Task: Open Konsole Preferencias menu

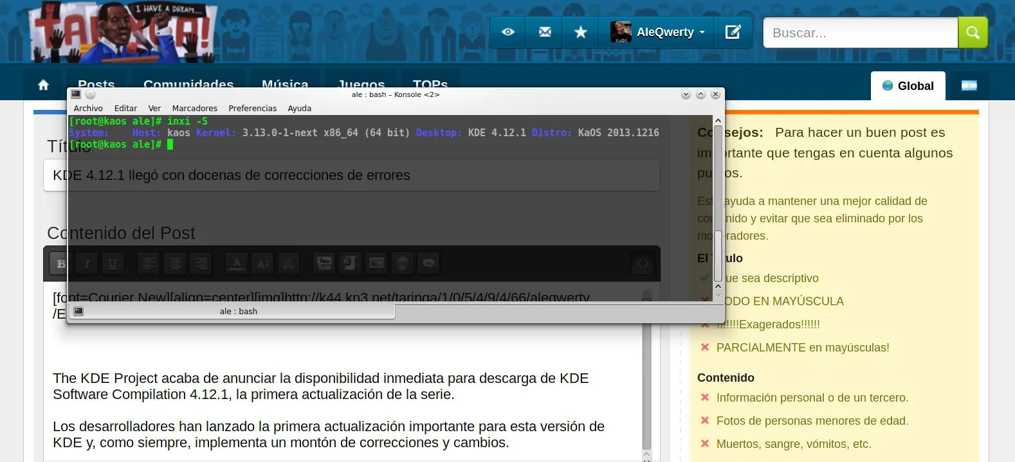Action: [x=253, y=109]
